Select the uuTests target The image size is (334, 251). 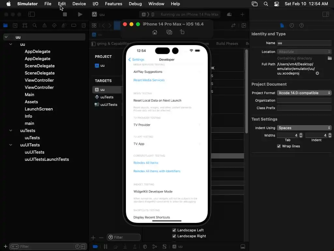click(x=107, y=97)
